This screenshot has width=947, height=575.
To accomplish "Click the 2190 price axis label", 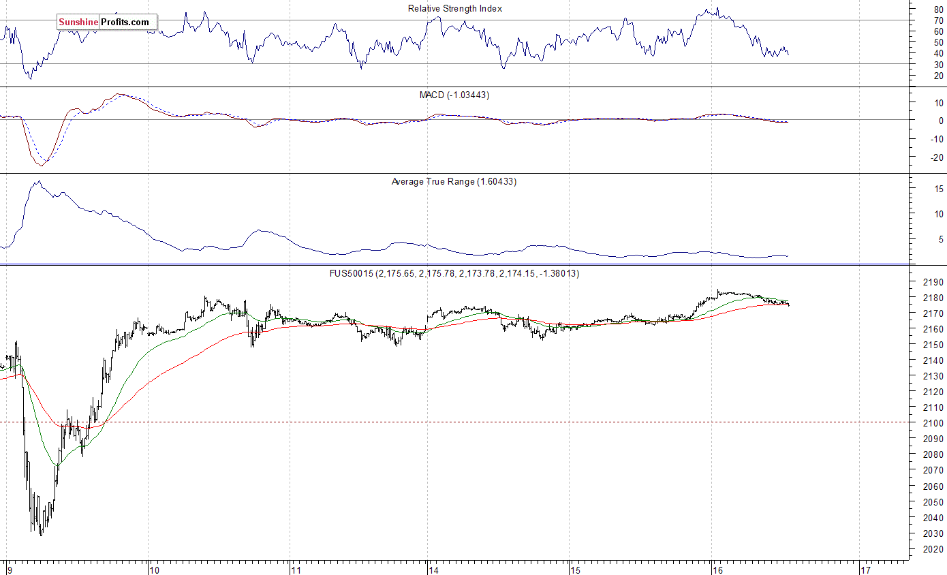I will coord(933,282).
